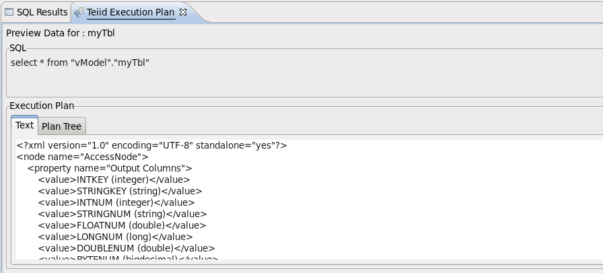603x273 pixels.
Task: Click the Execution Plan group label
Action: 42,106
